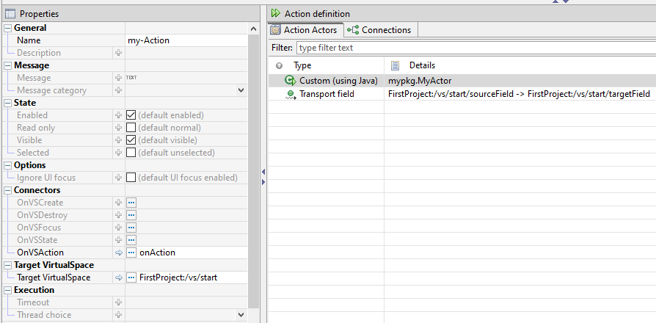
Task: Open the OnVSFocus ellipsis browse button
Action: pyautogui.click(x=131, y=228)
